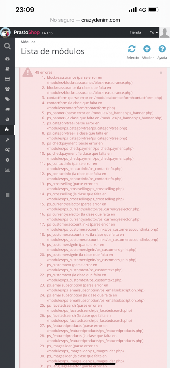
Task: Open the Stock barcode icon in sidebar
Action: coord(7,195)
